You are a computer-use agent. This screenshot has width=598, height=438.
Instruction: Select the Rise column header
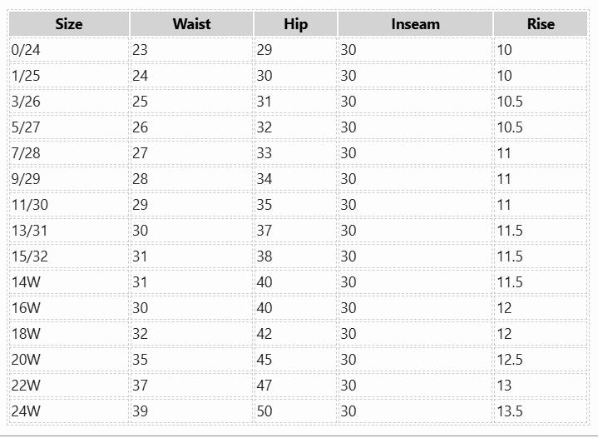540,24
